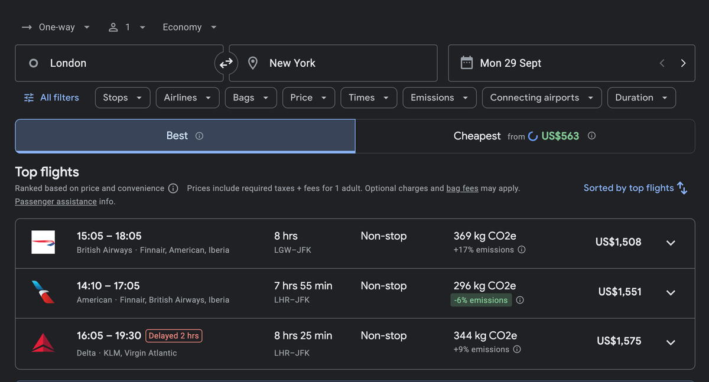Click the one-way arrow icon
This screenshot has height=382, width=709.
pyautogui.click(x=27, y=27)
